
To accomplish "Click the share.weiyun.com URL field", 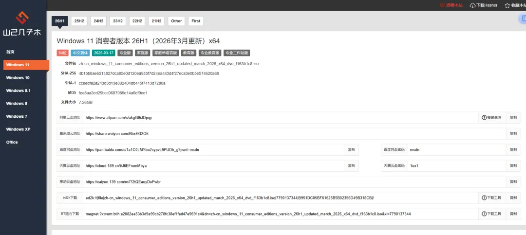I will coord(294,134).
